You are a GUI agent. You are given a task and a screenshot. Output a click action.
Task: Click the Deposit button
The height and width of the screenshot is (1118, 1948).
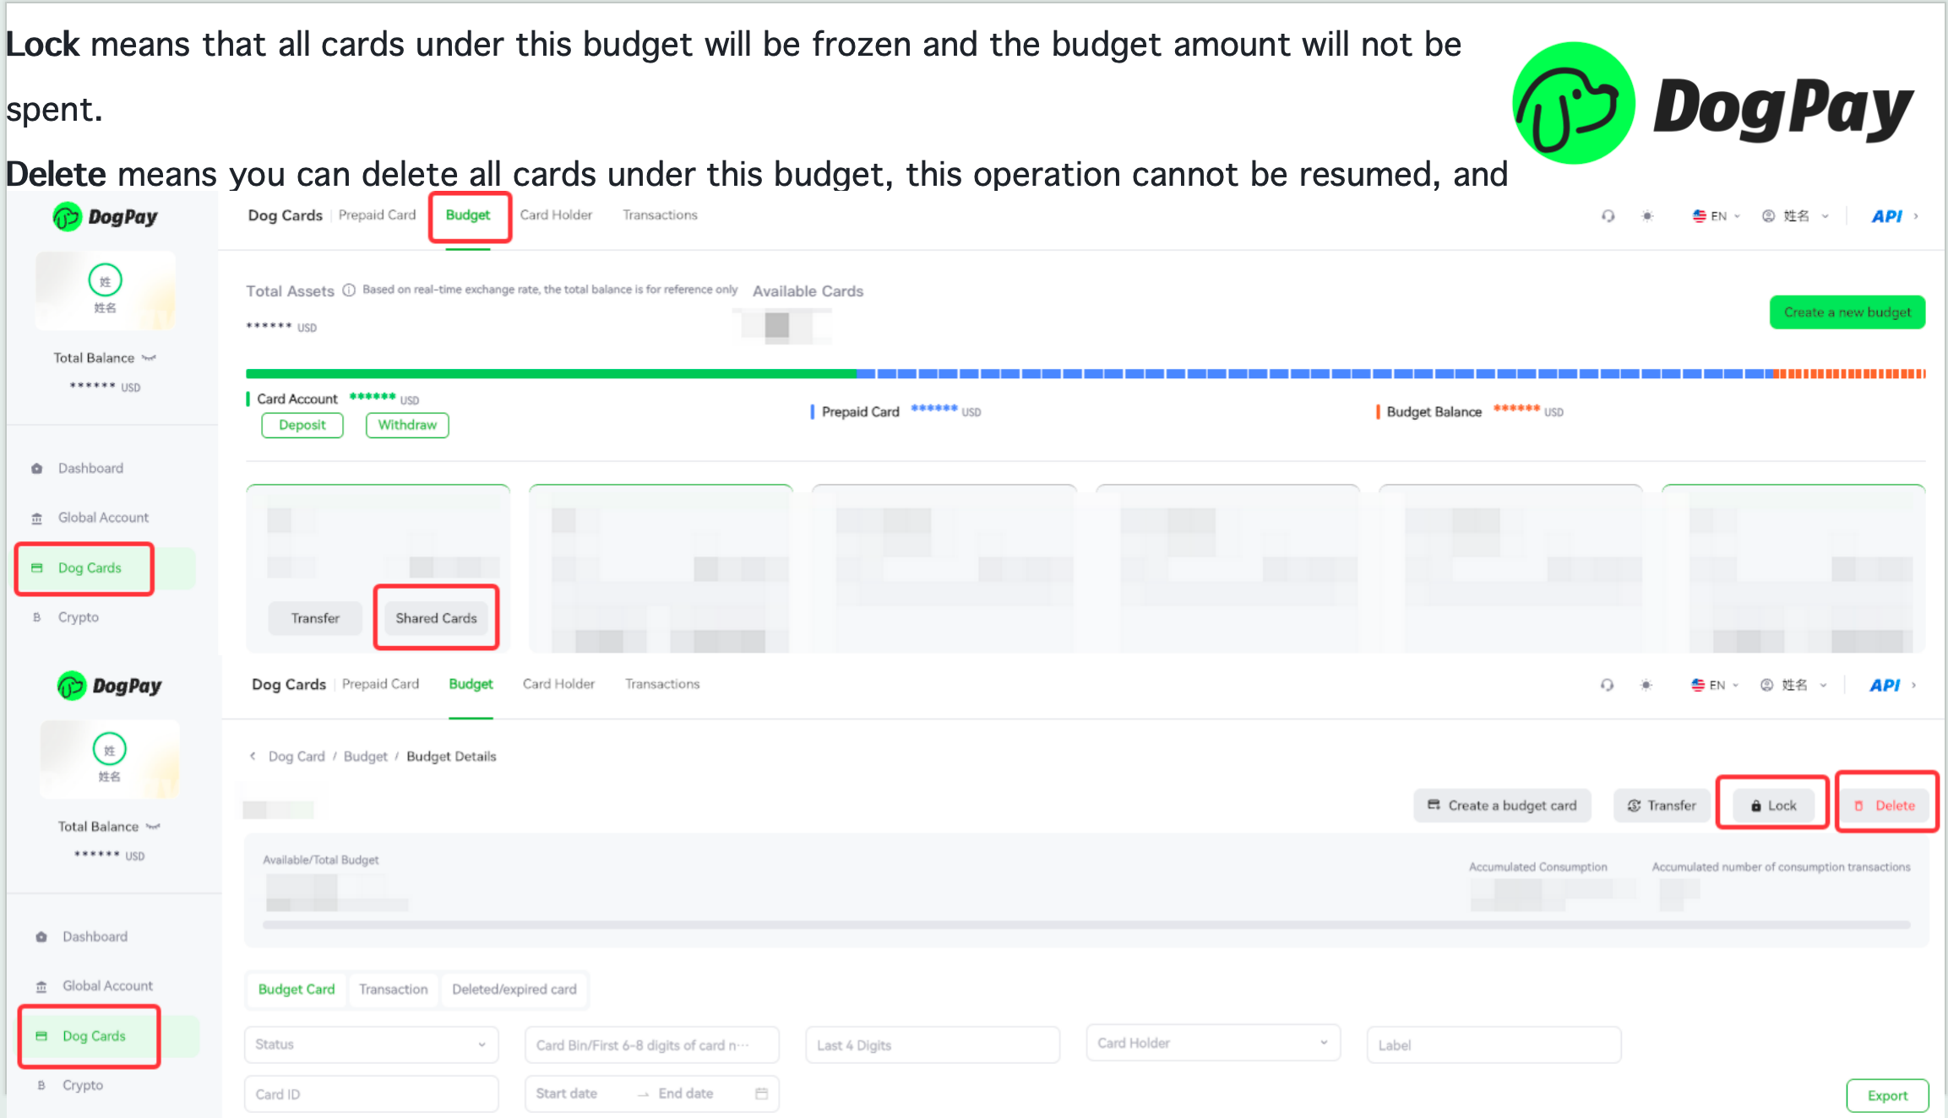pyautogui.click(x=302, y=426)
